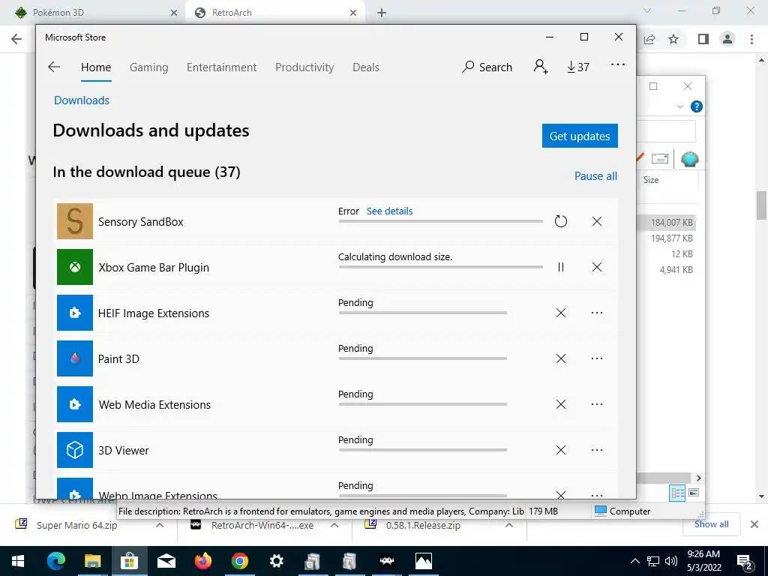Expand RetroArch-Win64 exe download options
Image resolution: width=768 pixels, height=576 pixels.
coord(334,525)
